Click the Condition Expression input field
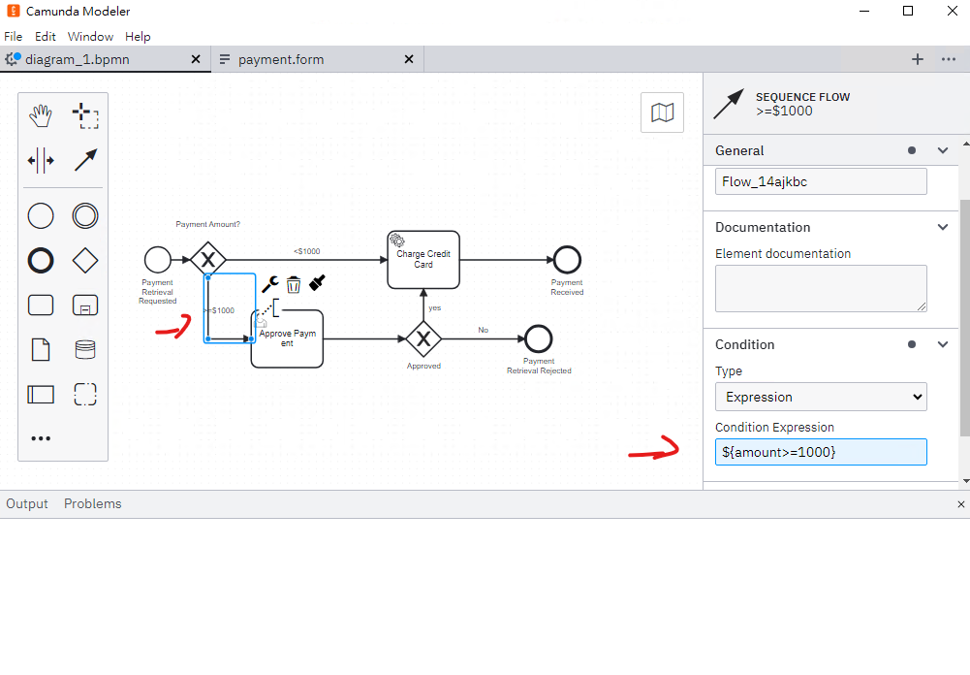Image resolution: width=970 pixels, height=675 pixels. point(821,452)
